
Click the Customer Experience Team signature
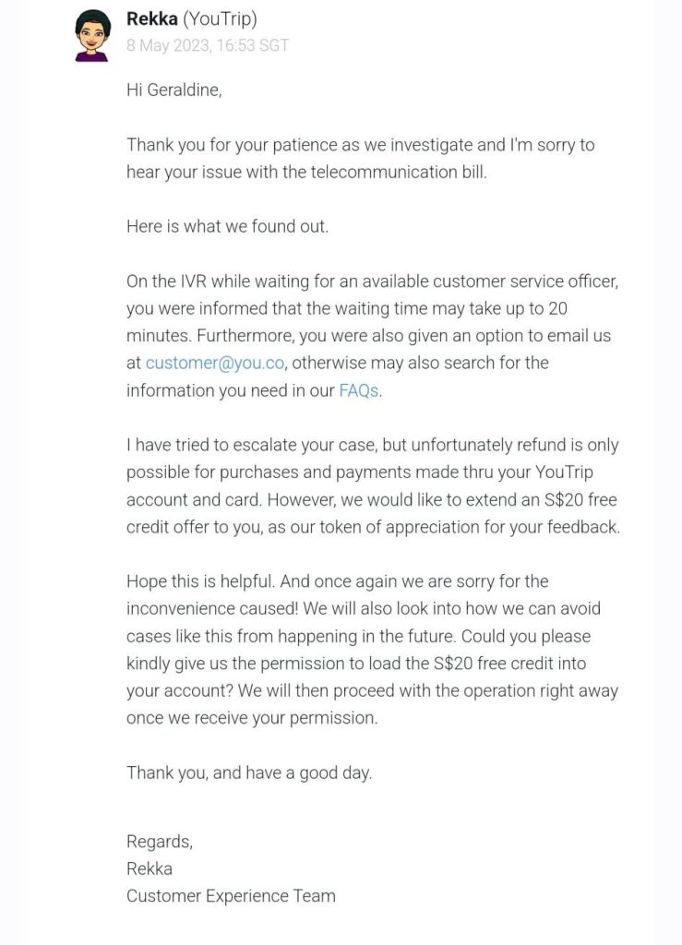(x=231, y=896)
